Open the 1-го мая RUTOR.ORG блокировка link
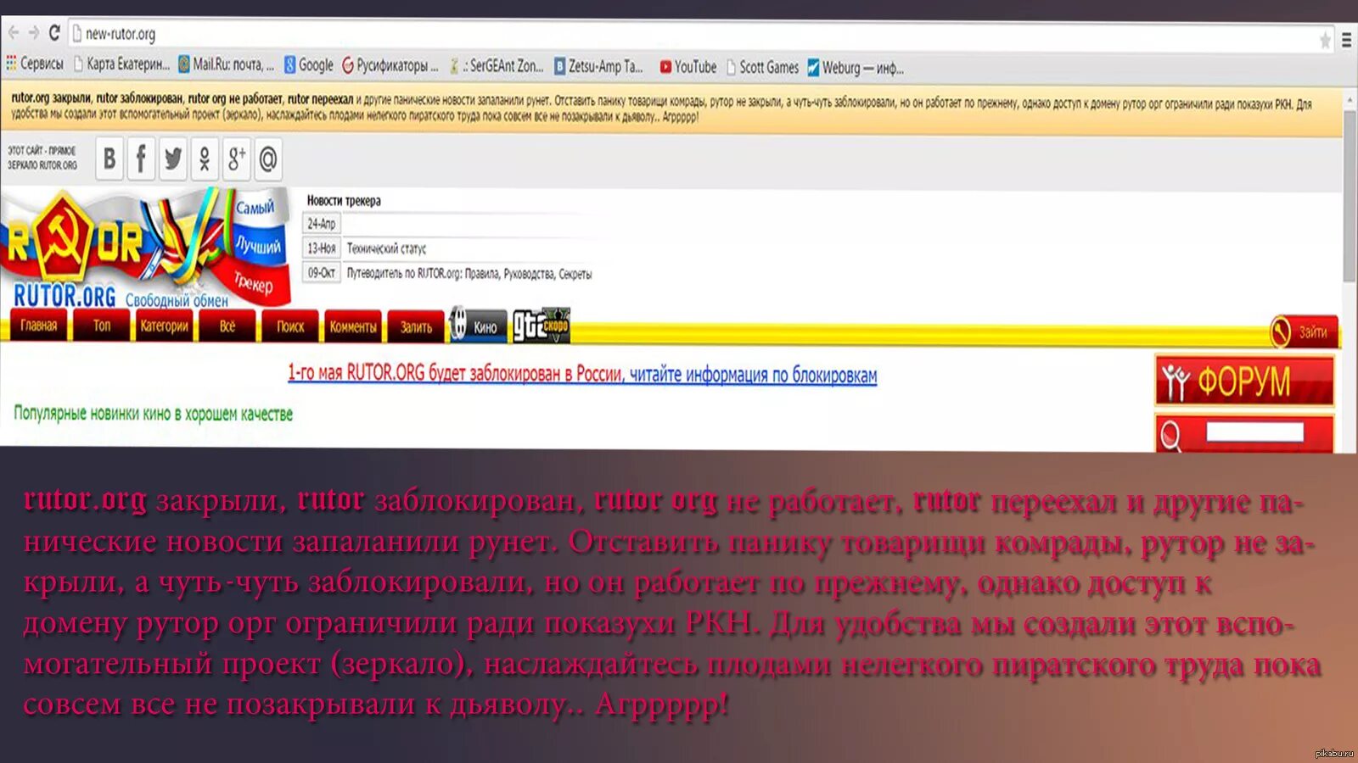This screenshot has width=1358, height=763. pyautogui.click(x=582, y=374)
